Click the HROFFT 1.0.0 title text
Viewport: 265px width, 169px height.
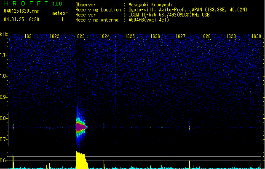[x=33, y=3]
